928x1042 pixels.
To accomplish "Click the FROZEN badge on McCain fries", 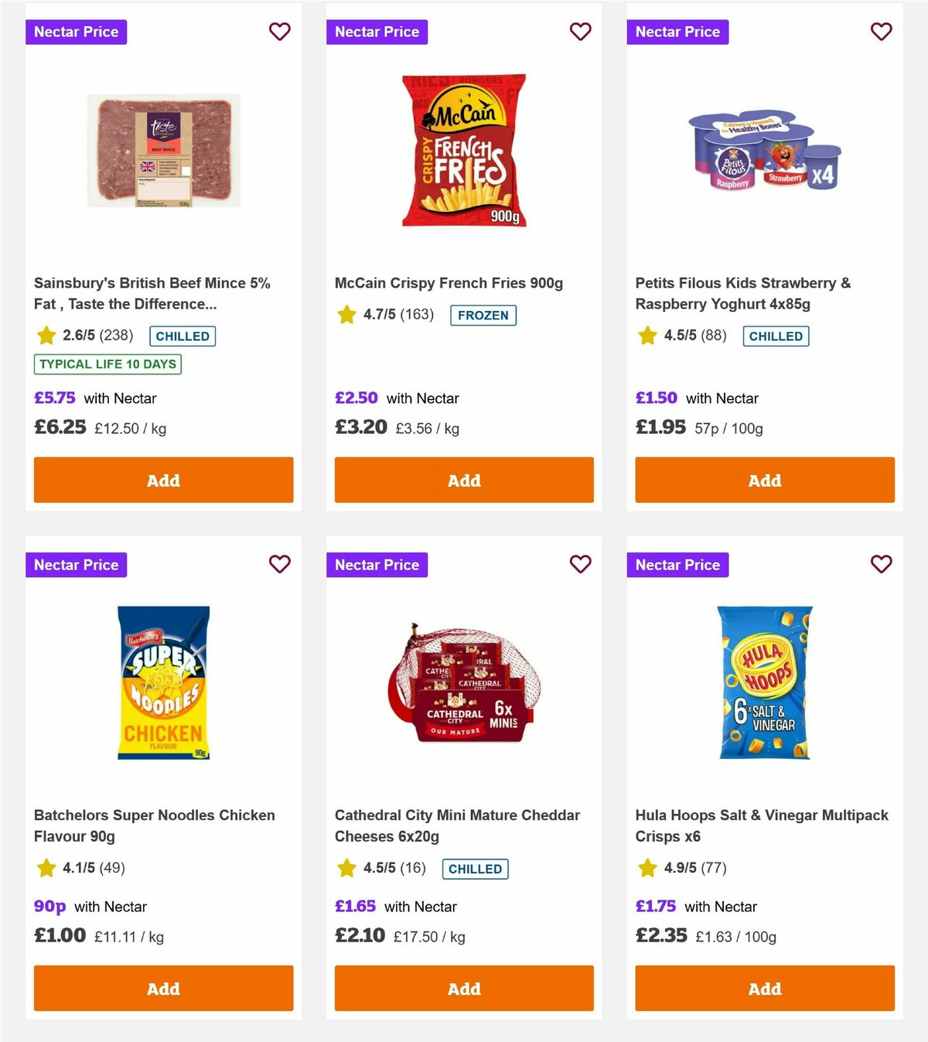I will pos(483,316).
